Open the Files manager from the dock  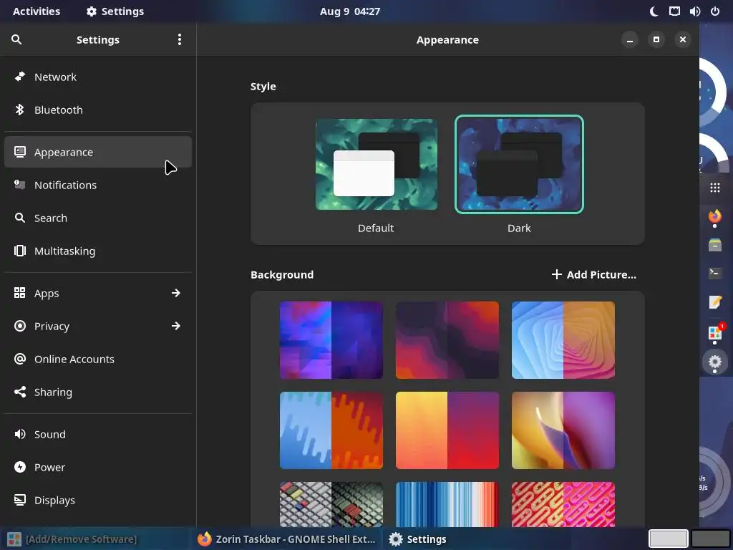tap(715, 245)
